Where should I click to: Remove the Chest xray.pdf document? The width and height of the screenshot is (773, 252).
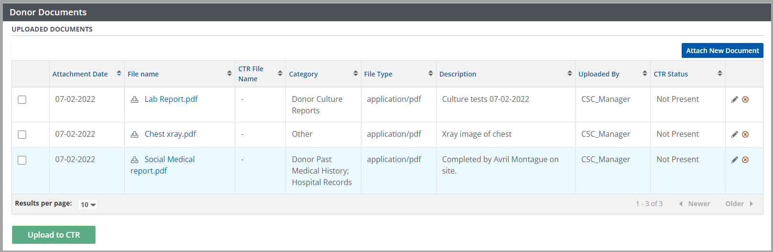[745, 134]
